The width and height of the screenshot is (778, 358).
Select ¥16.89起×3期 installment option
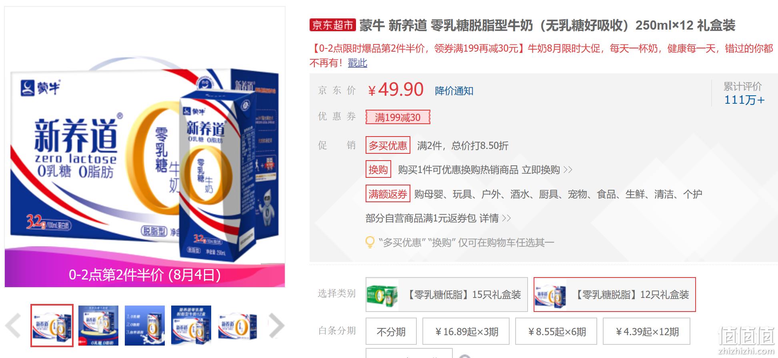click(x=466, y=332)
